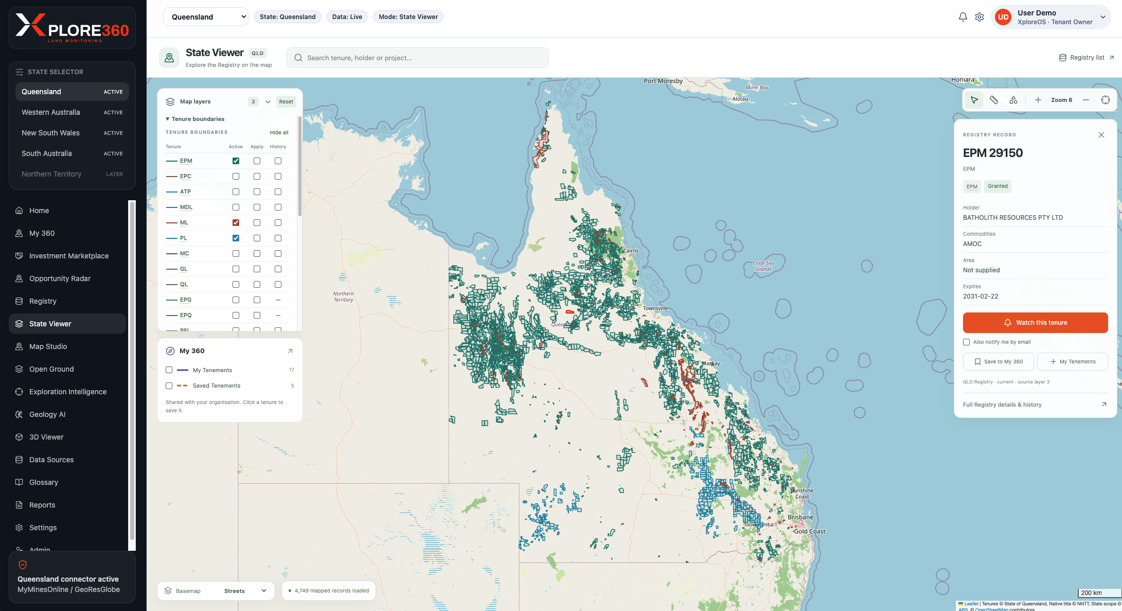This screenshot has width=1122, height=611.
Task: Select Western Australia state
Action: point(72,112)
